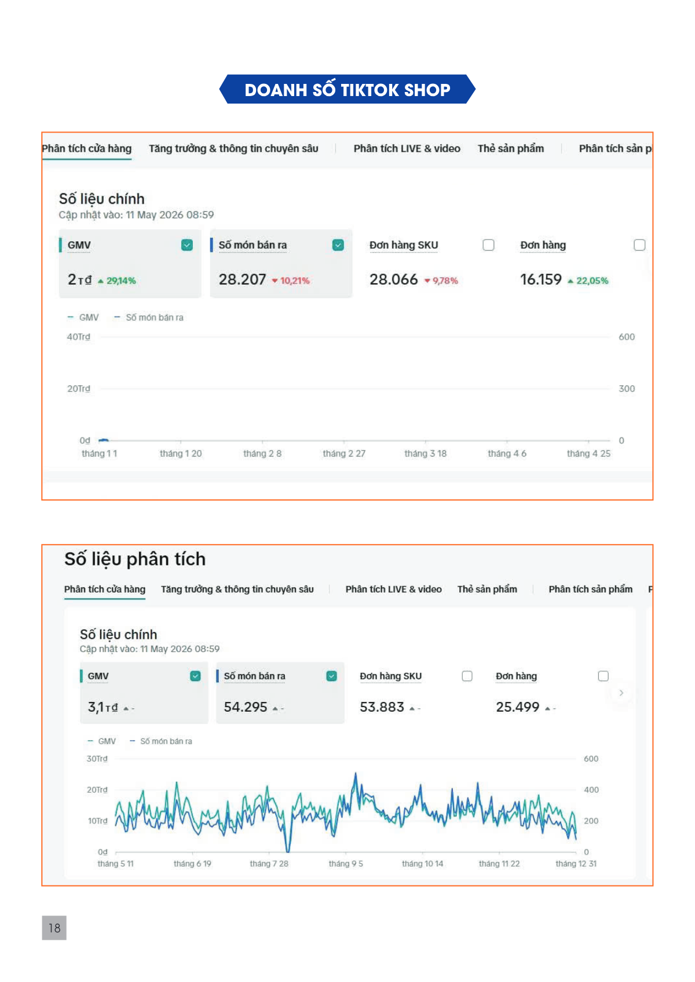Click the 28.066 SKU orders value
The height and width of the screenshot is (982, 695).
click(x=394, y=279)
